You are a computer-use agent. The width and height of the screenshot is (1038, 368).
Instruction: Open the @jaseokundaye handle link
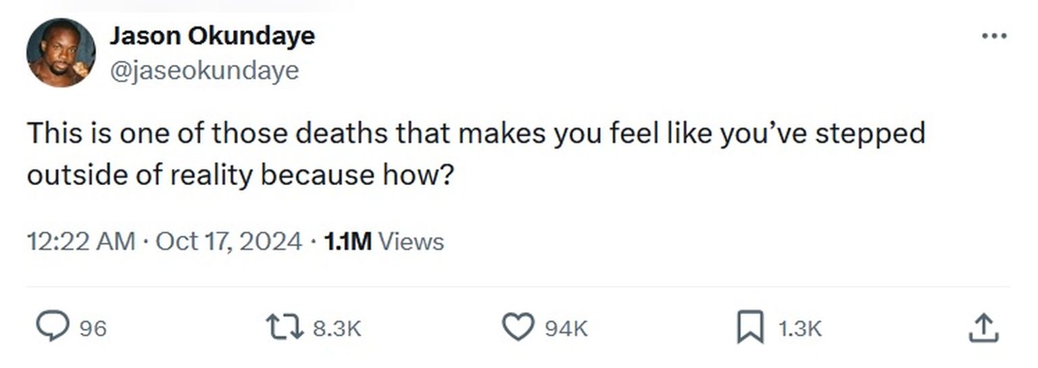coord(204,70)
